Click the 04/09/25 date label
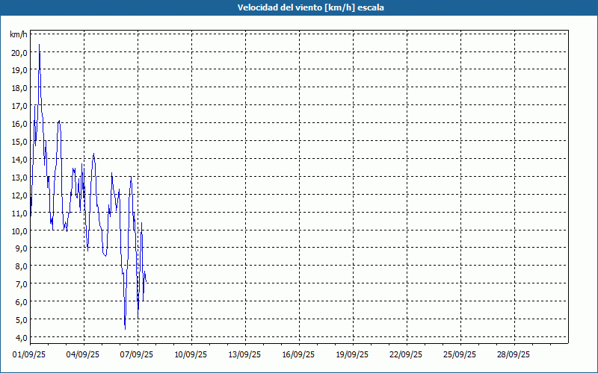The width and height of the screenshot is (598, 373). click(83, 354)
